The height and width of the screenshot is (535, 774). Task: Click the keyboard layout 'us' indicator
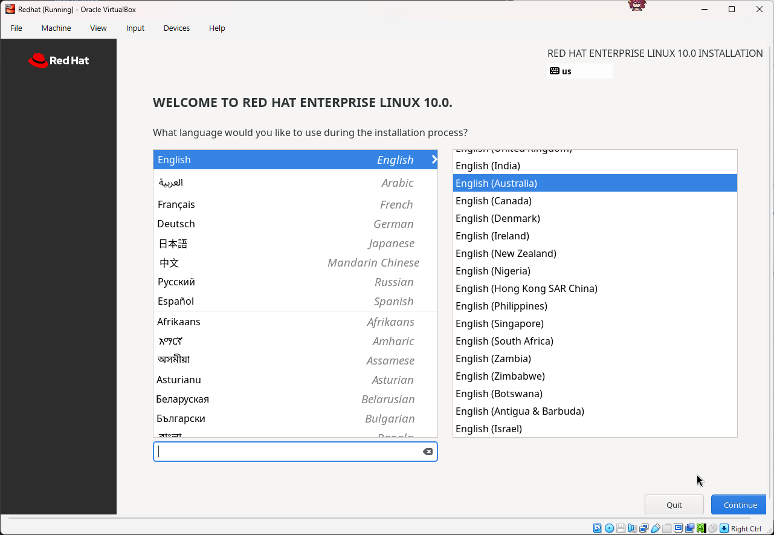579,71
